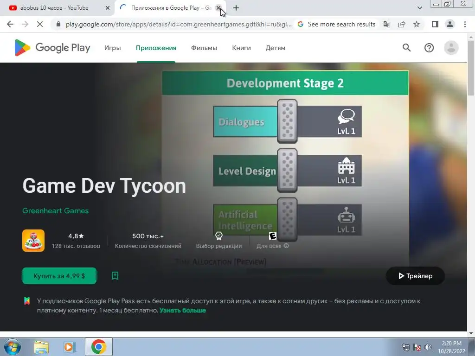This screenshot has width=475, height=356.
Task: Open the Приложения section
Action: (156, 48)
